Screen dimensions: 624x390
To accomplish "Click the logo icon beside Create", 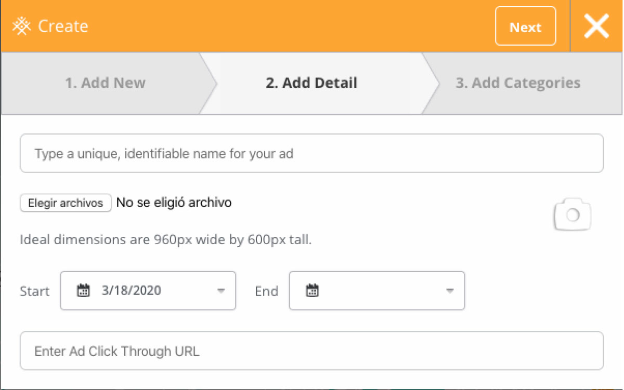I will pos(22,26).
